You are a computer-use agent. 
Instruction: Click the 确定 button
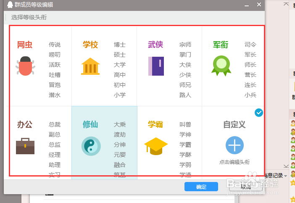(201, 187)
